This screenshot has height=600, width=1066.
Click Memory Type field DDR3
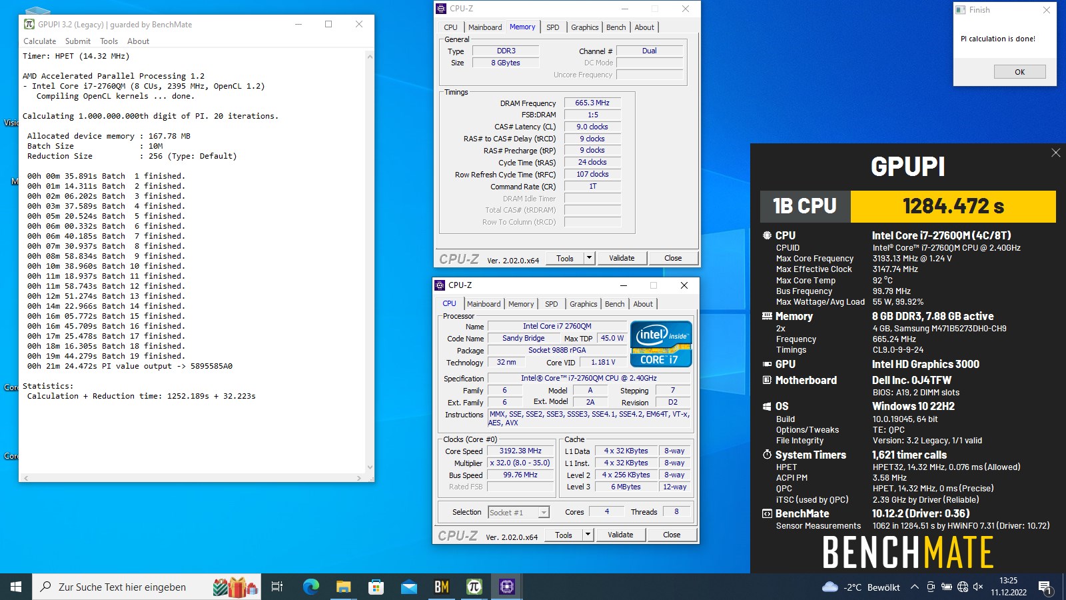506,51
